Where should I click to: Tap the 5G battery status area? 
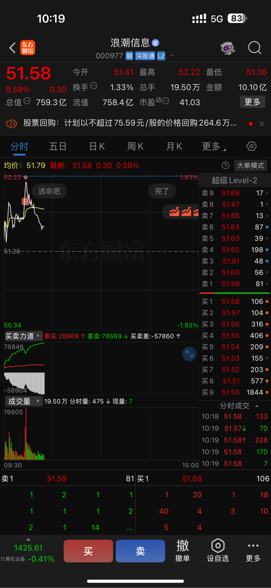[219, 18]
